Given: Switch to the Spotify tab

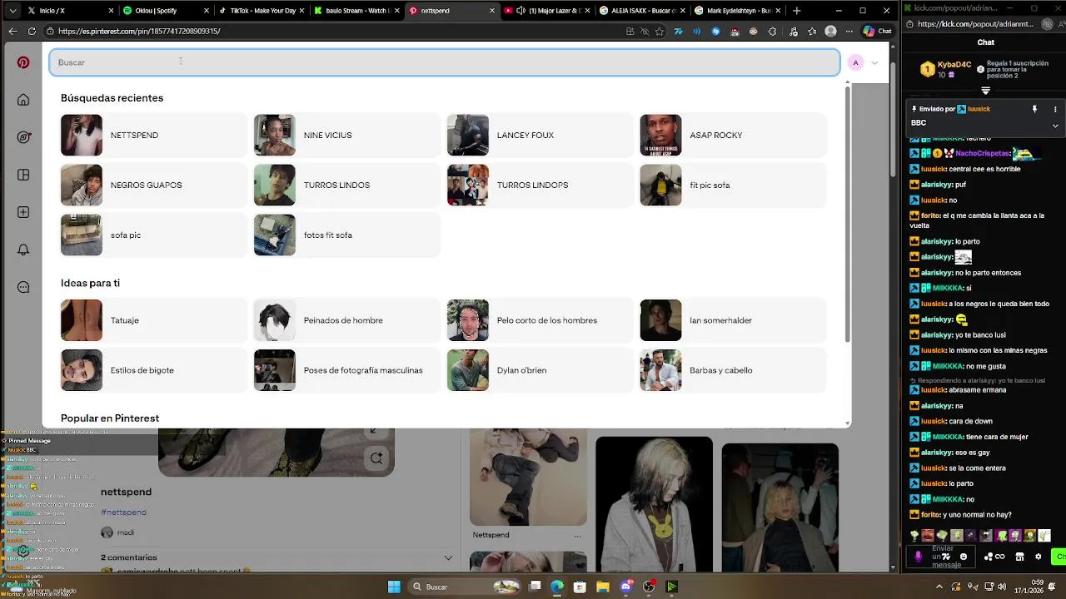Looking at the screenshot, I should [x=167, y=11].
